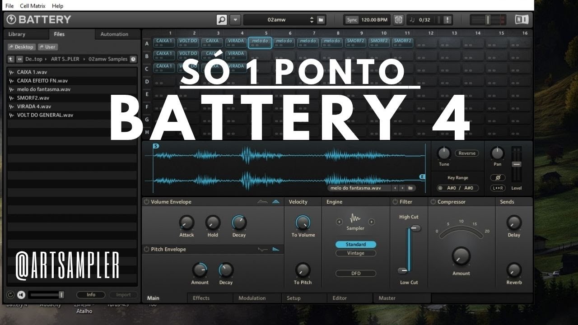
Task: Open the dropdown arrow beside the magnifier
Action: click(x=235, y=20)
